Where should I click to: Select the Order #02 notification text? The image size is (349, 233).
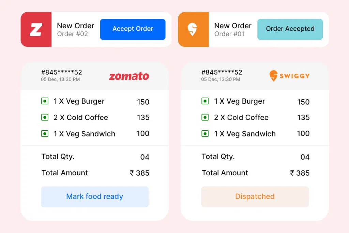click(72, 34)
